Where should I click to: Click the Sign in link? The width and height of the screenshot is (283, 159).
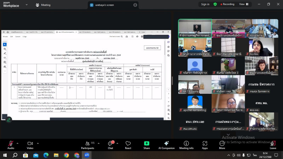click(205, 4)
